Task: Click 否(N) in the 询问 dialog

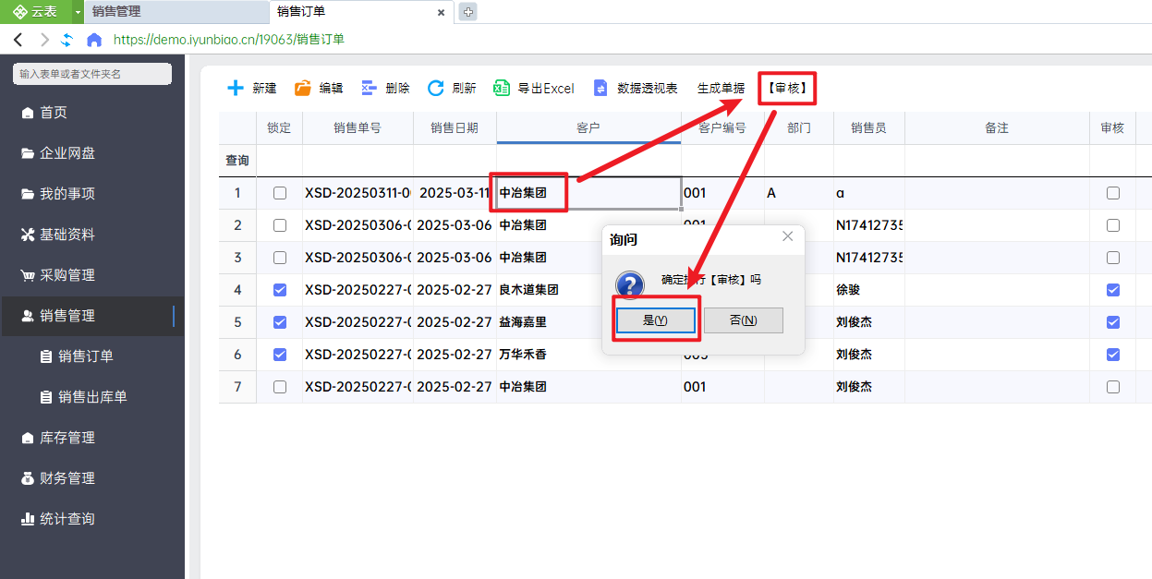Action: point(744,320)
